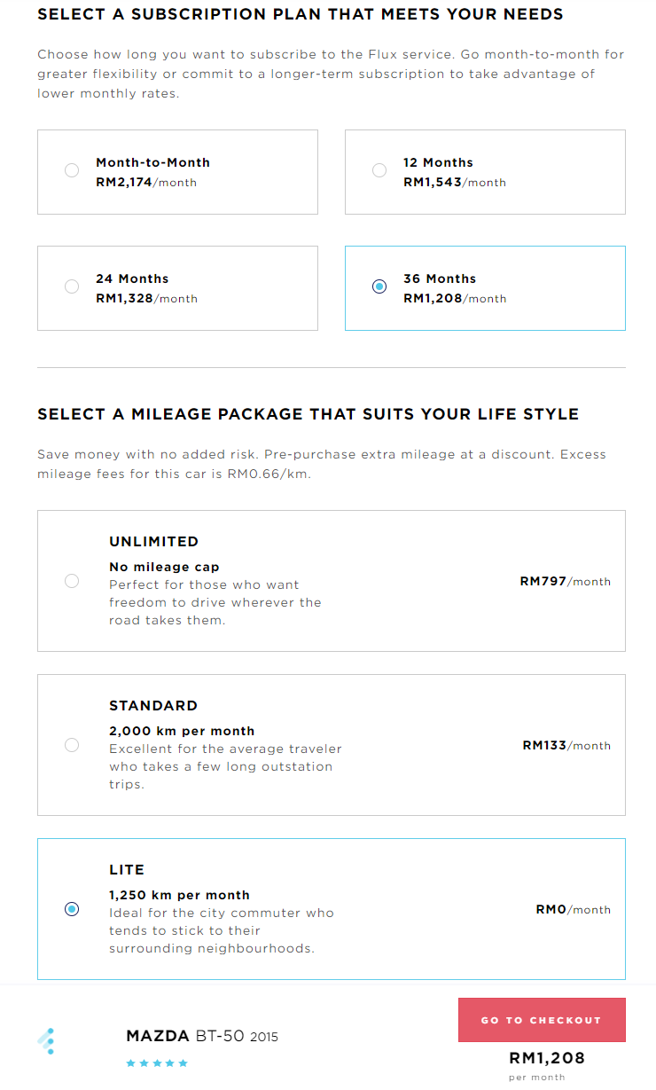Click the Unlimited 'No mileage cap' label
This screenshot has height=1090, width=656.
[164, 567]
